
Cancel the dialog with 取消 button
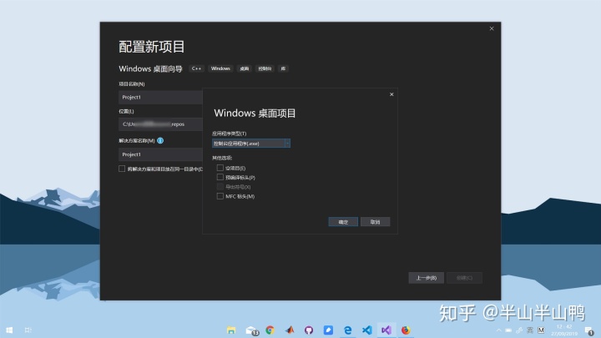[376, 222]
